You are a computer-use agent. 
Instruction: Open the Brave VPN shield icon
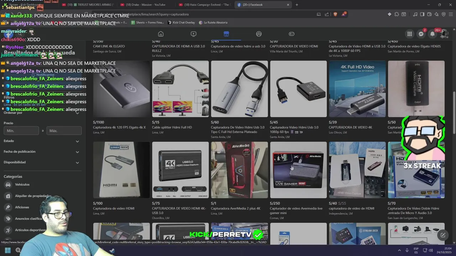pyautogui.click(x=444, y=14)
